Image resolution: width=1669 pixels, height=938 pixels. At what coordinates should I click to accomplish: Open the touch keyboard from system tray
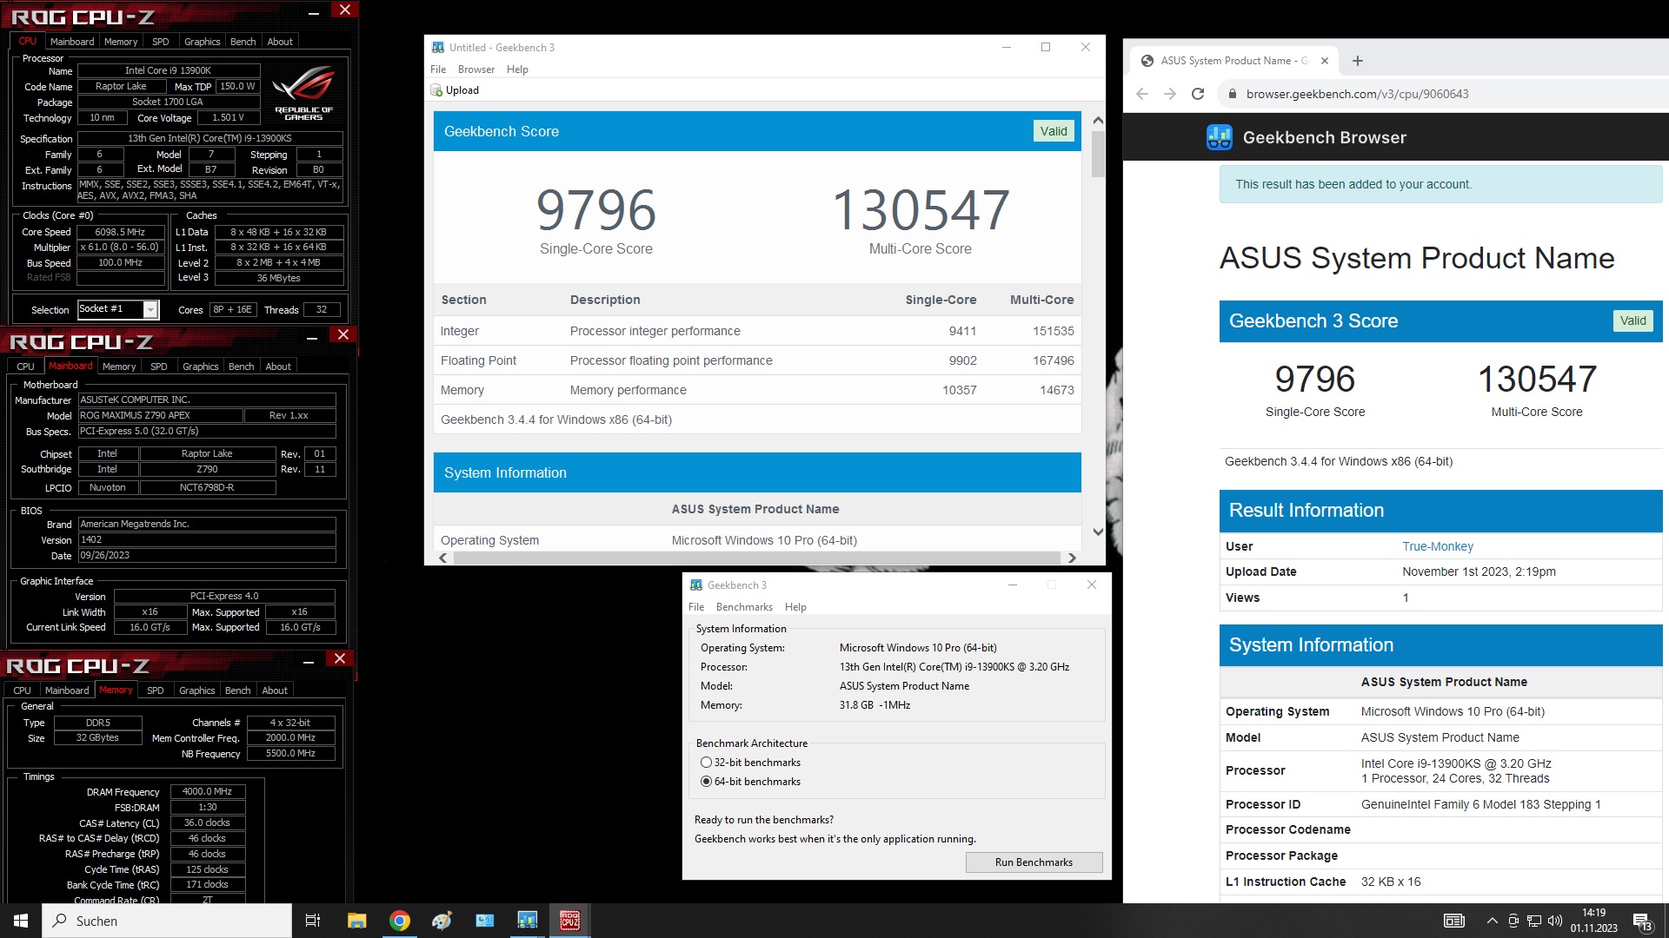[x=1454, y=921]
